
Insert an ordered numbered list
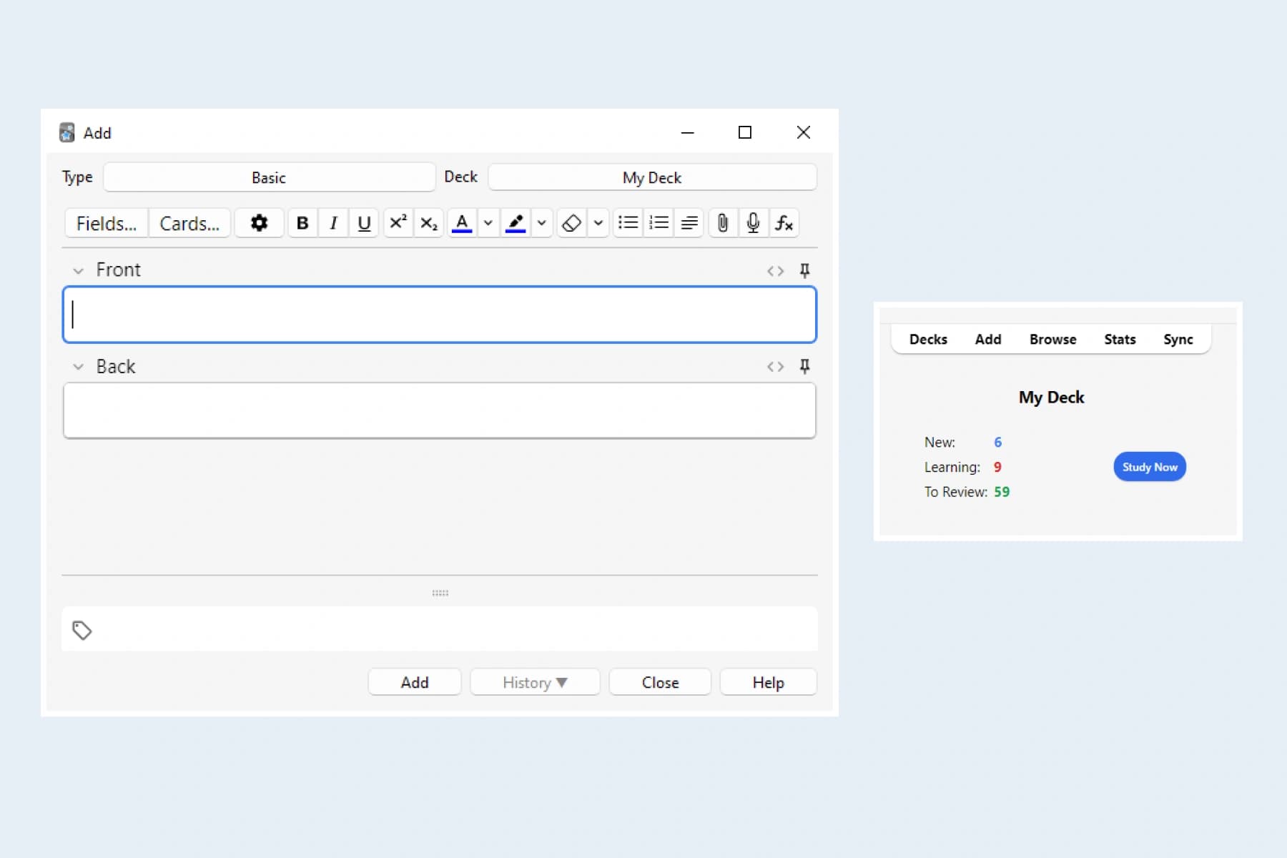(x=659, y=223)
